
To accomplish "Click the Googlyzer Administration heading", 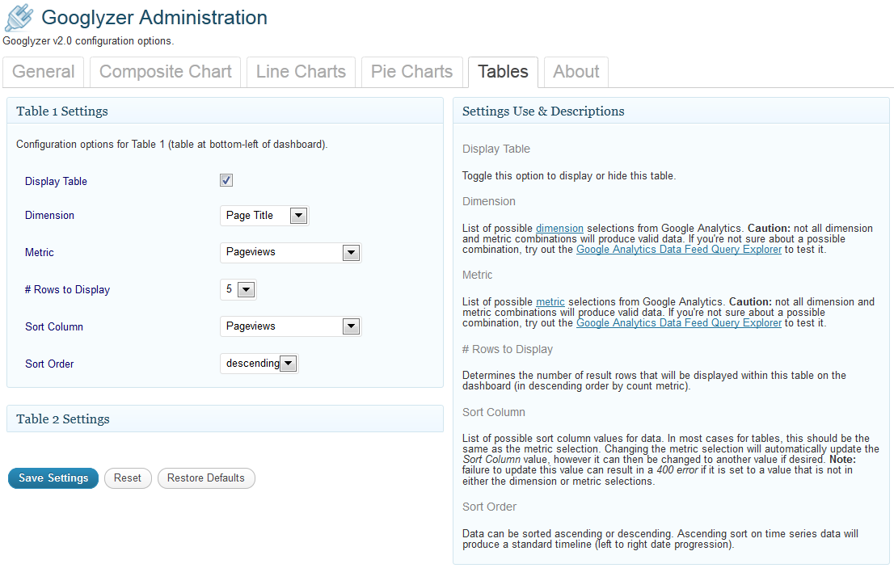I will pyautogui.click(x=154, y=18).
